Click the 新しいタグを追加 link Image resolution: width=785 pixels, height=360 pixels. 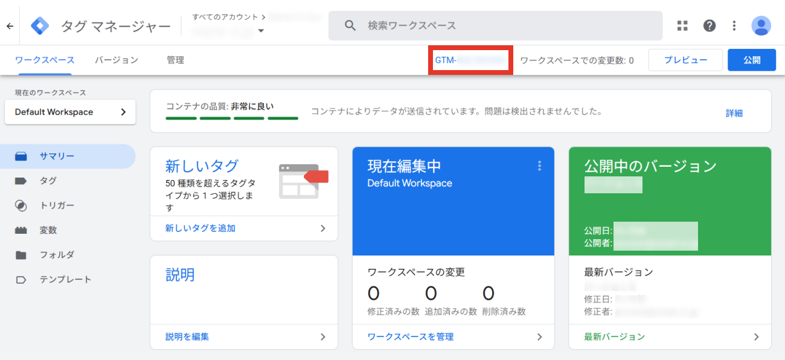click(200, 228)
